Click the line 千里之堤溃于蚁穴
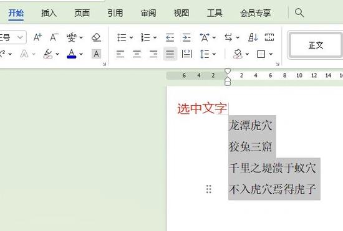 (273, 168)
